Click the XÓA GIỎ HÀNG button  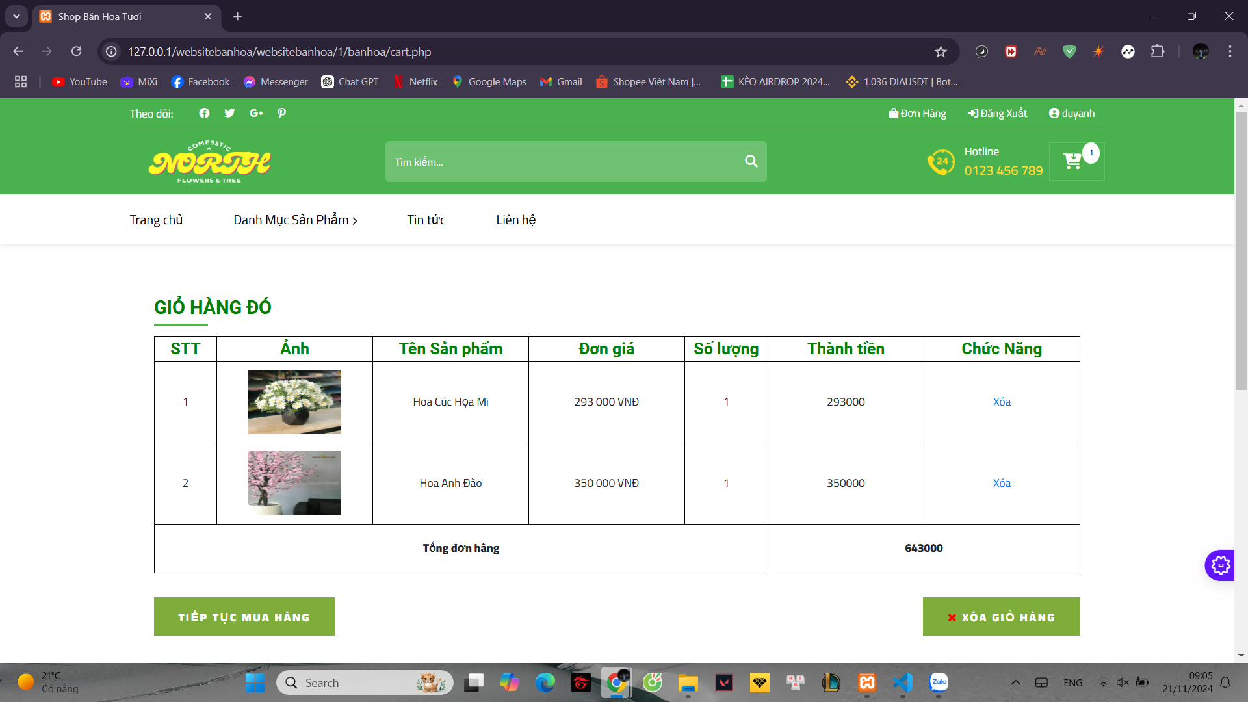pyautogui.click(x=1002, y=617)
